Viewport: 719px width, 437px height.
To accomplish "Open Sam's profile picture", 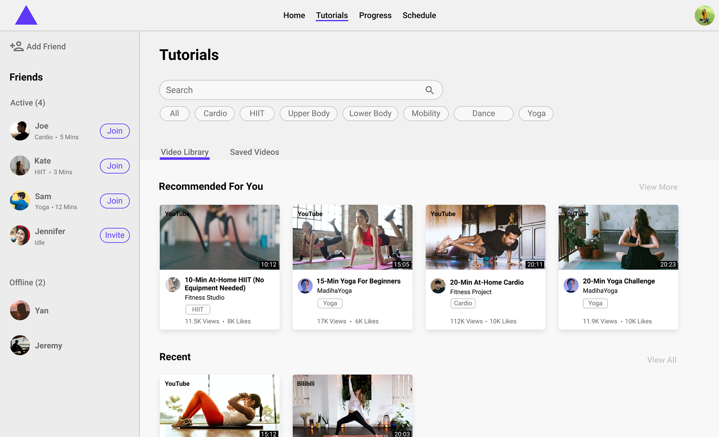I will [20, 201].
